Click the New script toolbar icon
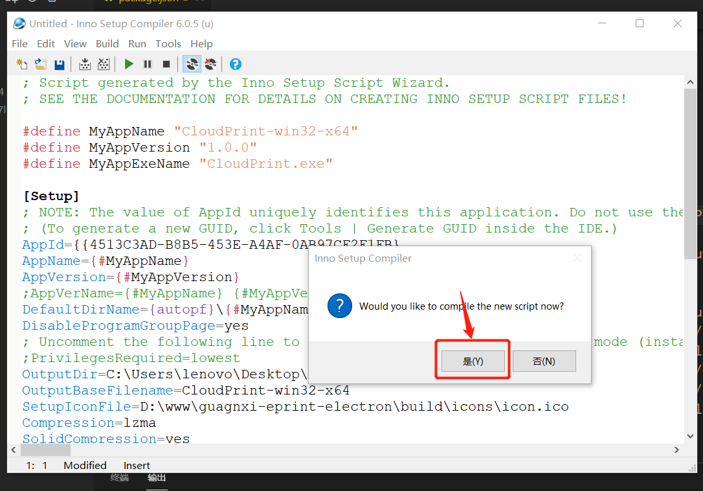The image size is (703, 491). pyautogui.click(x=22, y=64)
